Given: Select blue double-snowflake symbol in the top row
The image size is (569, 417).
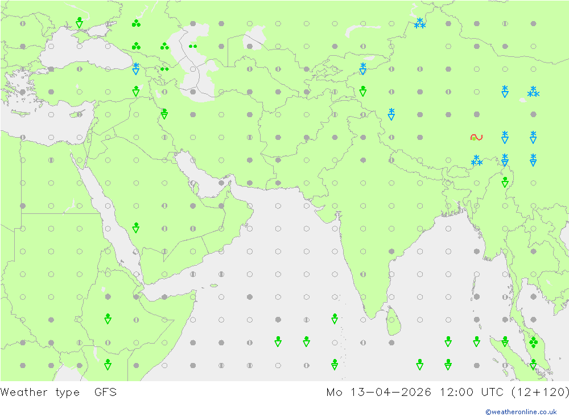Looking at the screenshot, I should tap(420, 23).
